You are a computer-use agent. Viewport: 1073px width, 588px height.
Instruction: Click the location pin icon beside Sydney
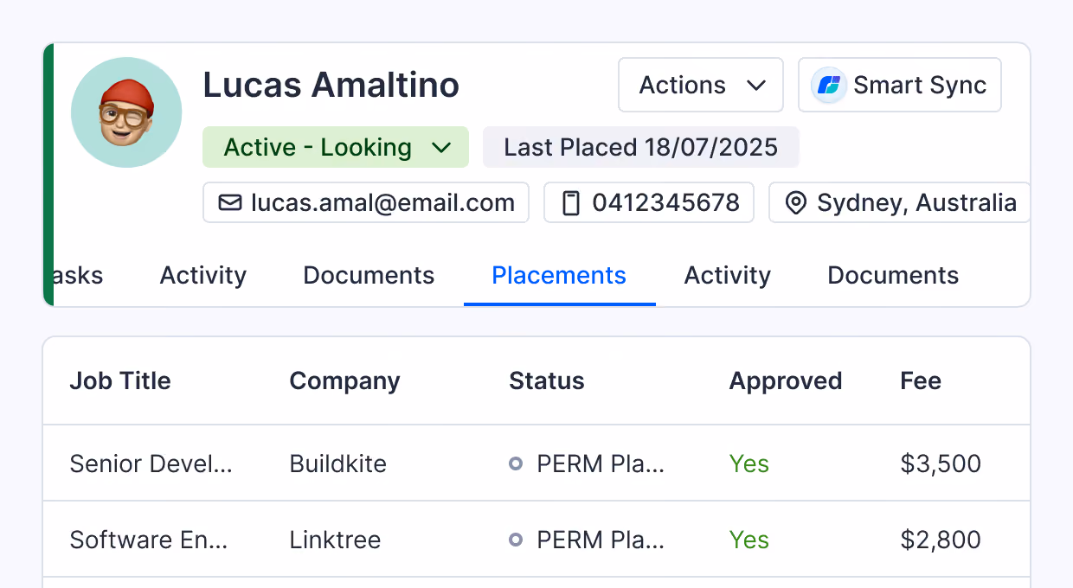(x=796, y=202)
